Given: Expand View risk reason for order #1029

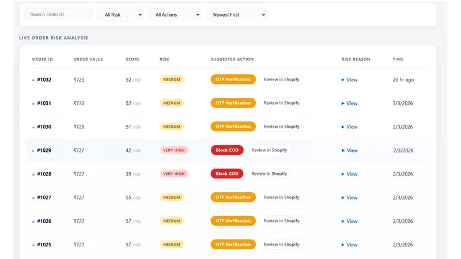Looking at the screenshot, I should point(350,150).
